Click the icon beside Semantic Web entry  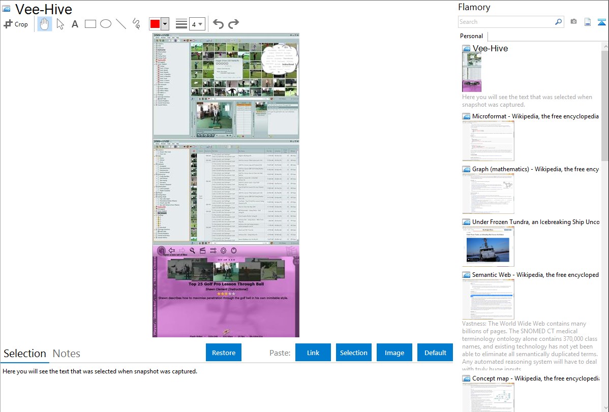click(466, 275)
